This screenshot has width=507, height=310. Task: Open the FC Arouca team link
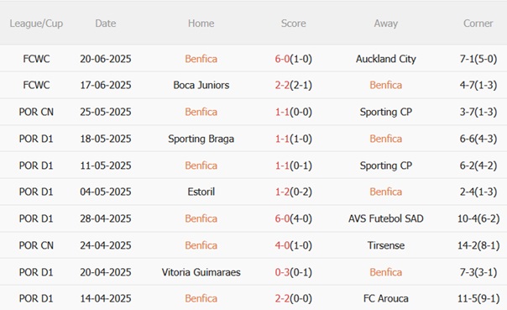click(386, 298)
